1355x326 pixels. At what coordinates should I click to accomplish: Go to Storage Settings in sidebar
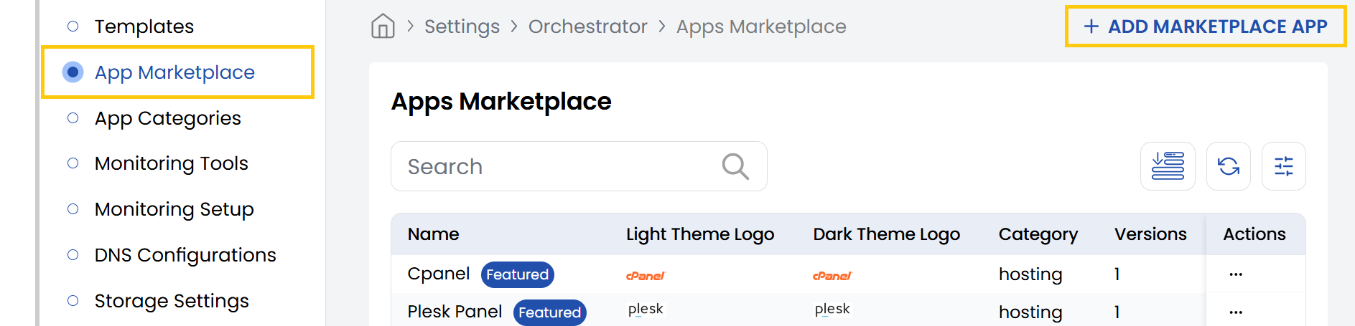(172, 301)
